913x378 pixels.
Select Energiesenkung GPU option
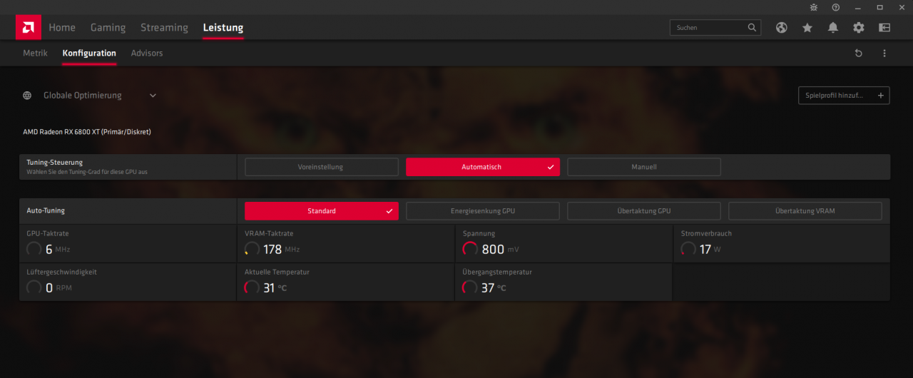483,211
